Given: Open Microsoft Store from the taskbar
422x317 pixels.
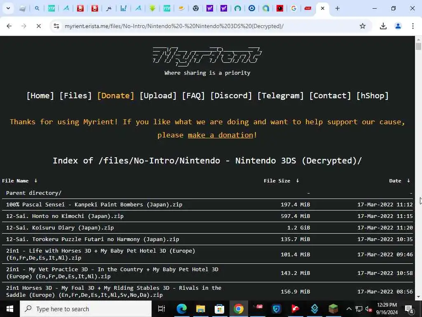Looking at the screenshot, I should point(219,309).
